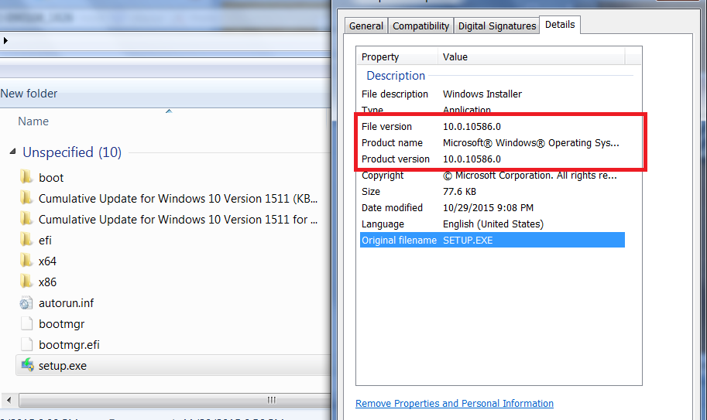Click the bootmgr.efi file icon

[x=26, y=344]
